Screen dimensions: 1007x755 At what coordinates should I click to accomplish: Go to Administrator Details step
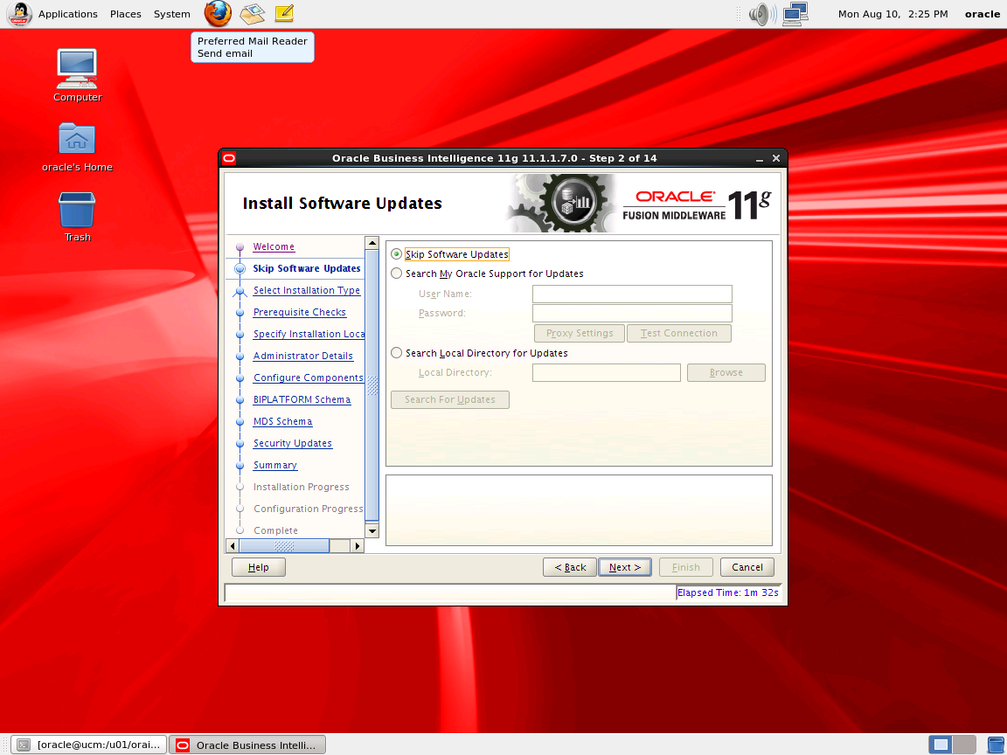pyautogui.click(x=303, y=356)
